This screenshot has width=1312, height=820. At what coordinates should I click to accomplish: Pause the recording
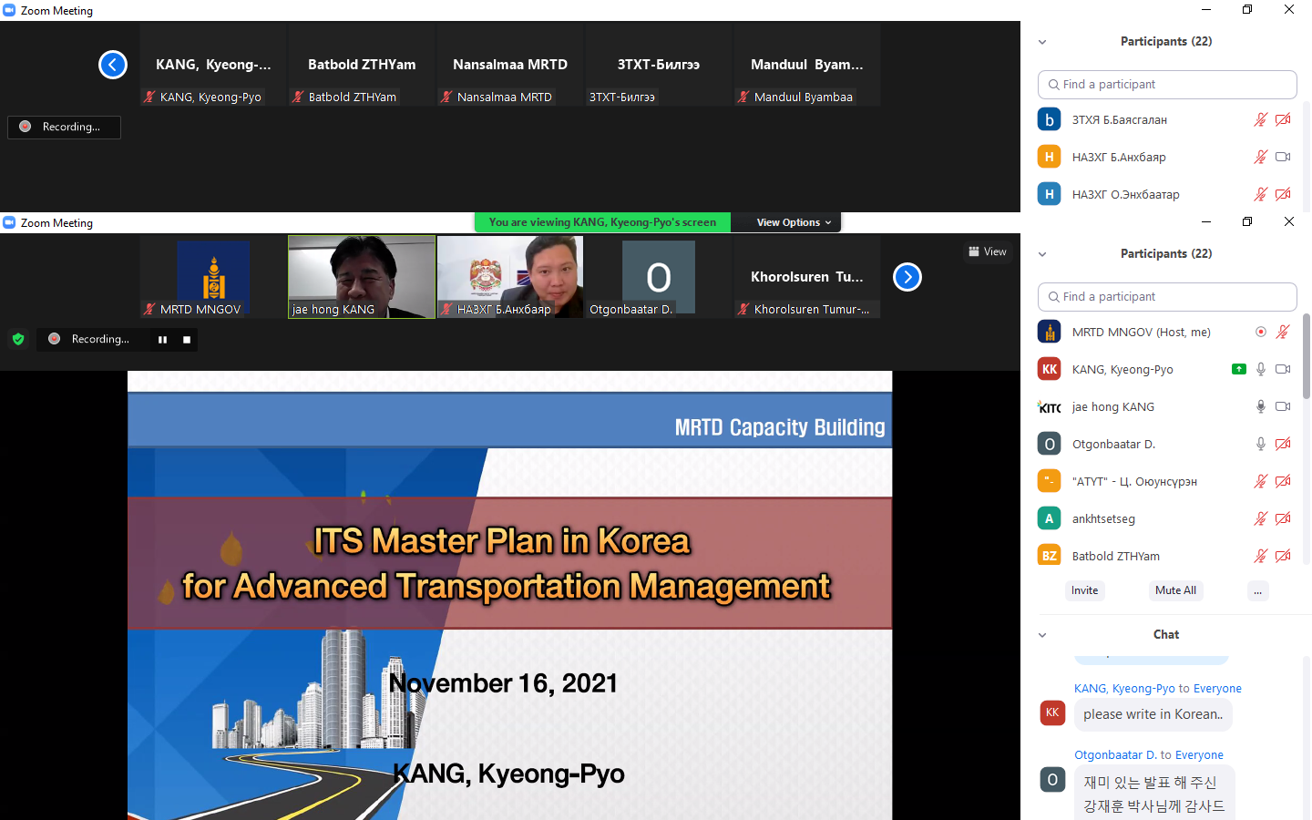(x=162, y=340)
